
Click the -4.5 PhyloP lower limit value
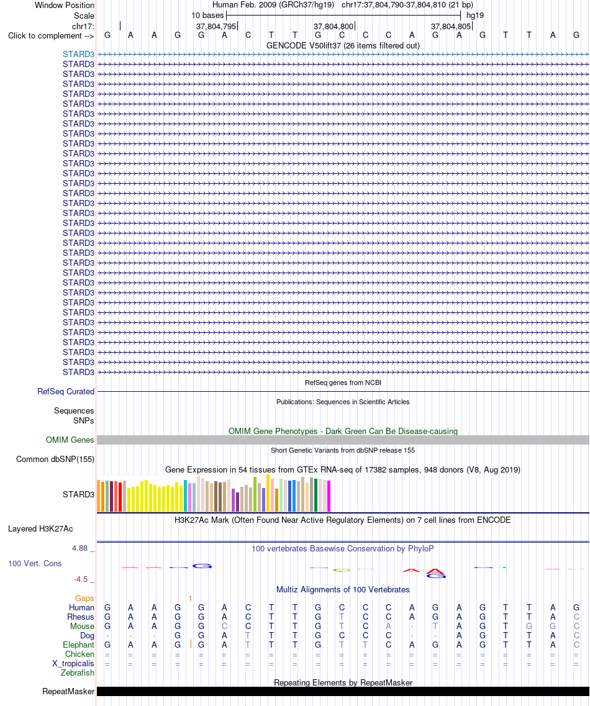point(81,579)
